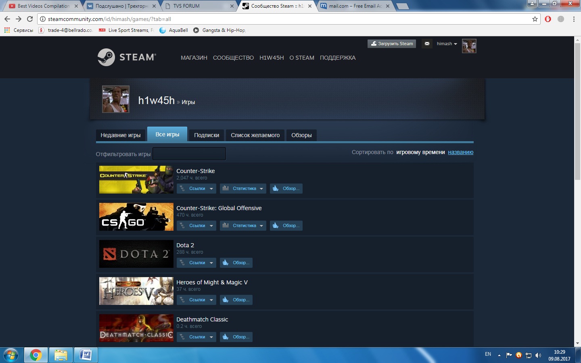Screen dimensions: 581x363
Task: Open the Список желаемого tab
Action: (x=255, y=135)
